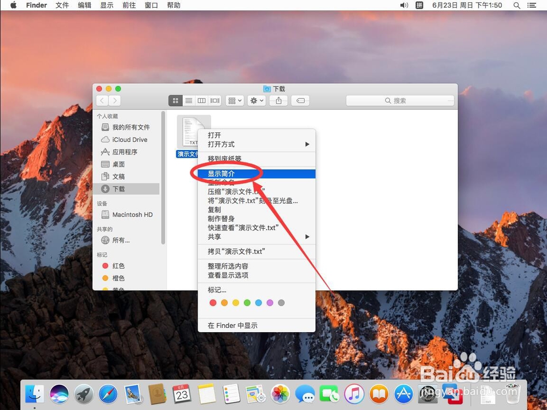This screenshot has height=410, width=547.
Task: Open App Store icon in Dock
Action: click(x=404, y=394)
